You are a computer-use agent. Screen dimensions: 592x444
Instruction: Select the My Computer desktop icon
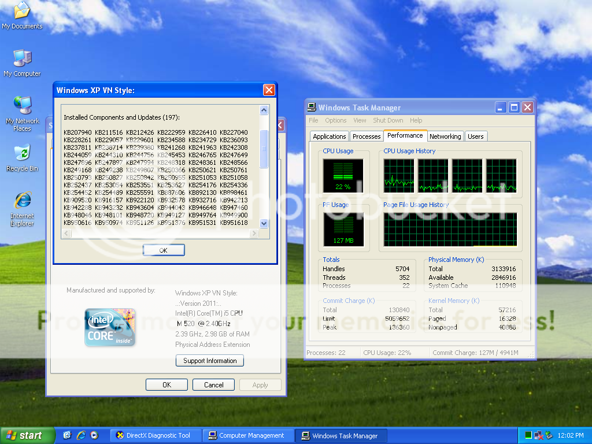pos(22,63)
